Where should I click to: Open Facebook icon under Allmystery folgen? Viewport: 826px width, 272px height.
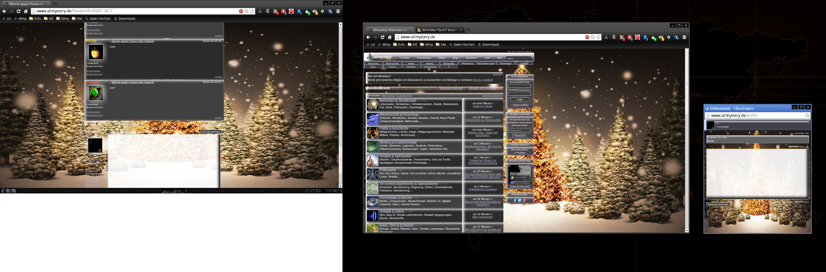[515, 200]
